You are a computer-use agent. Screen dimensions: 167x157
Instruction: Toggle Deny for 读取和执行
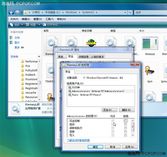(126, 128)
